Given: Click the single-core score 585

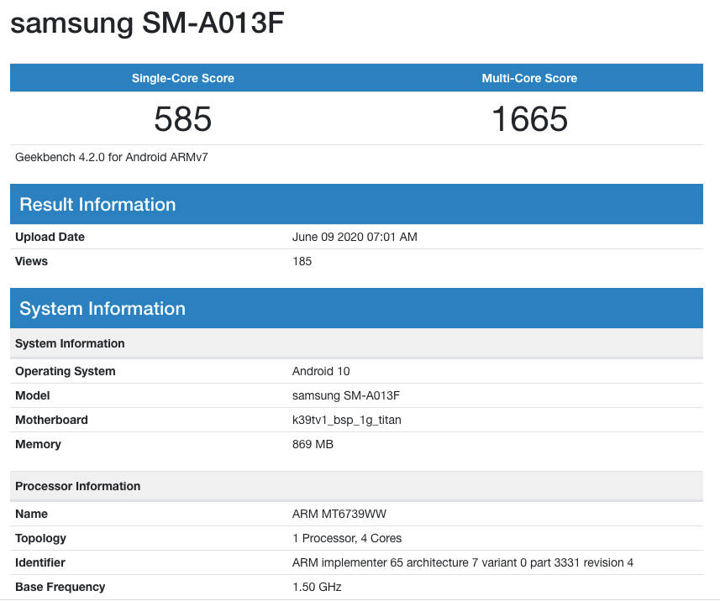Looking at the screenshot, I should click(x=182, y=118).
